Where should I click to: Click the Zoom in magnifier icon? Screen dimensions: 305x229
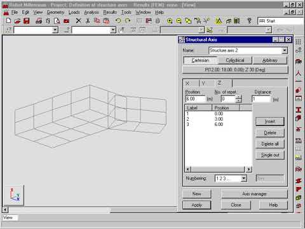pos(170,21)
